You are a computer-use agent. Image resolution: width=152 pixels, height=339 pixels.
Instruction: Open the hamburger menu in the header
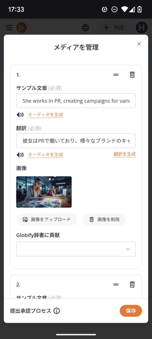pos(9,28)
